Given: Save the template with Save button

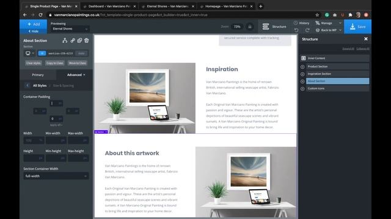Looking at the screenshot, I should click(357, 27).
